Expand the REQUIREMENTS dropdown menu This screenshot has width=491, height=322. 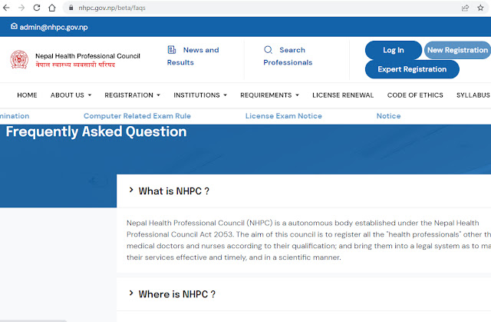[269, 95]
